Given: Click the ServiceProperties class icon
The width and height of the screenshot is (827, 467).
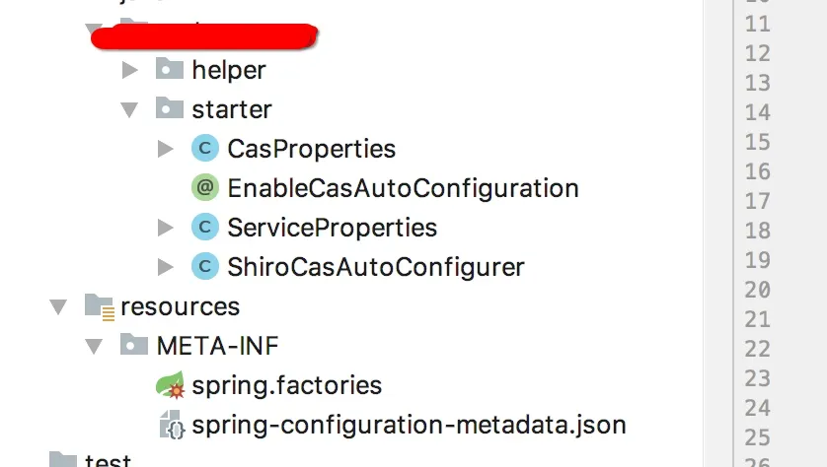Looking at the screenshot, I should [204, 228].
